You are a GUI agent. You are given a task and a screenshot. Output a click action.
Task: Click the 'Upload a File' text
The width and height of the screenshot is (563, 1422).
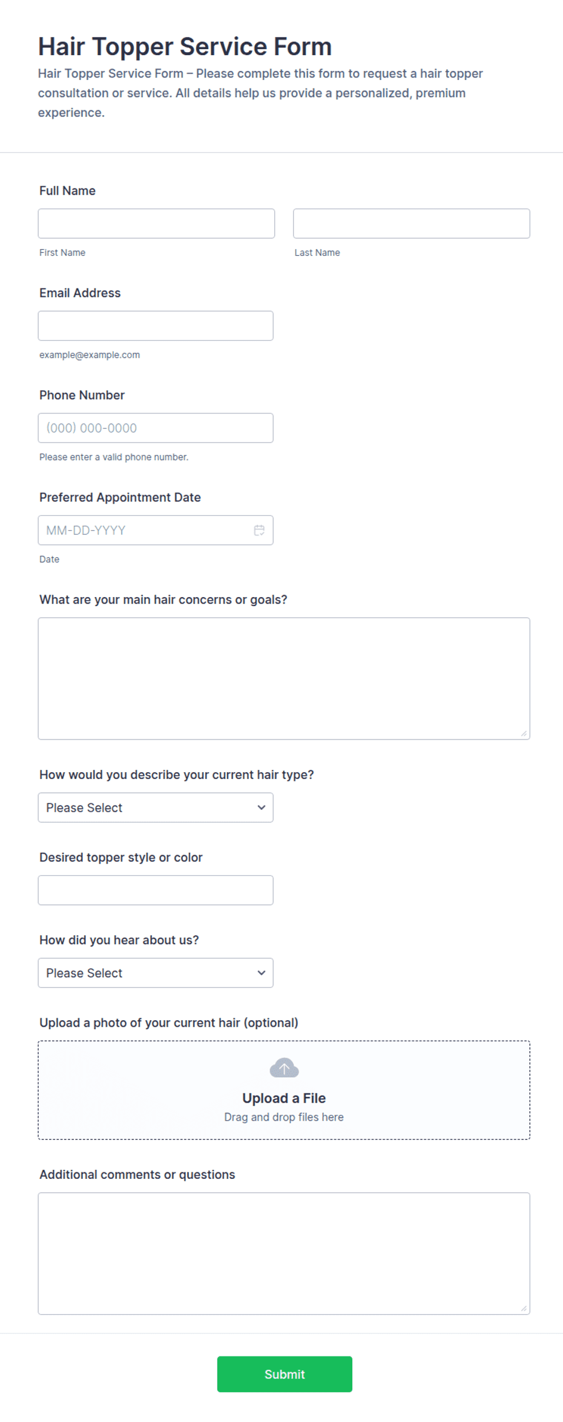(284, 1098)
